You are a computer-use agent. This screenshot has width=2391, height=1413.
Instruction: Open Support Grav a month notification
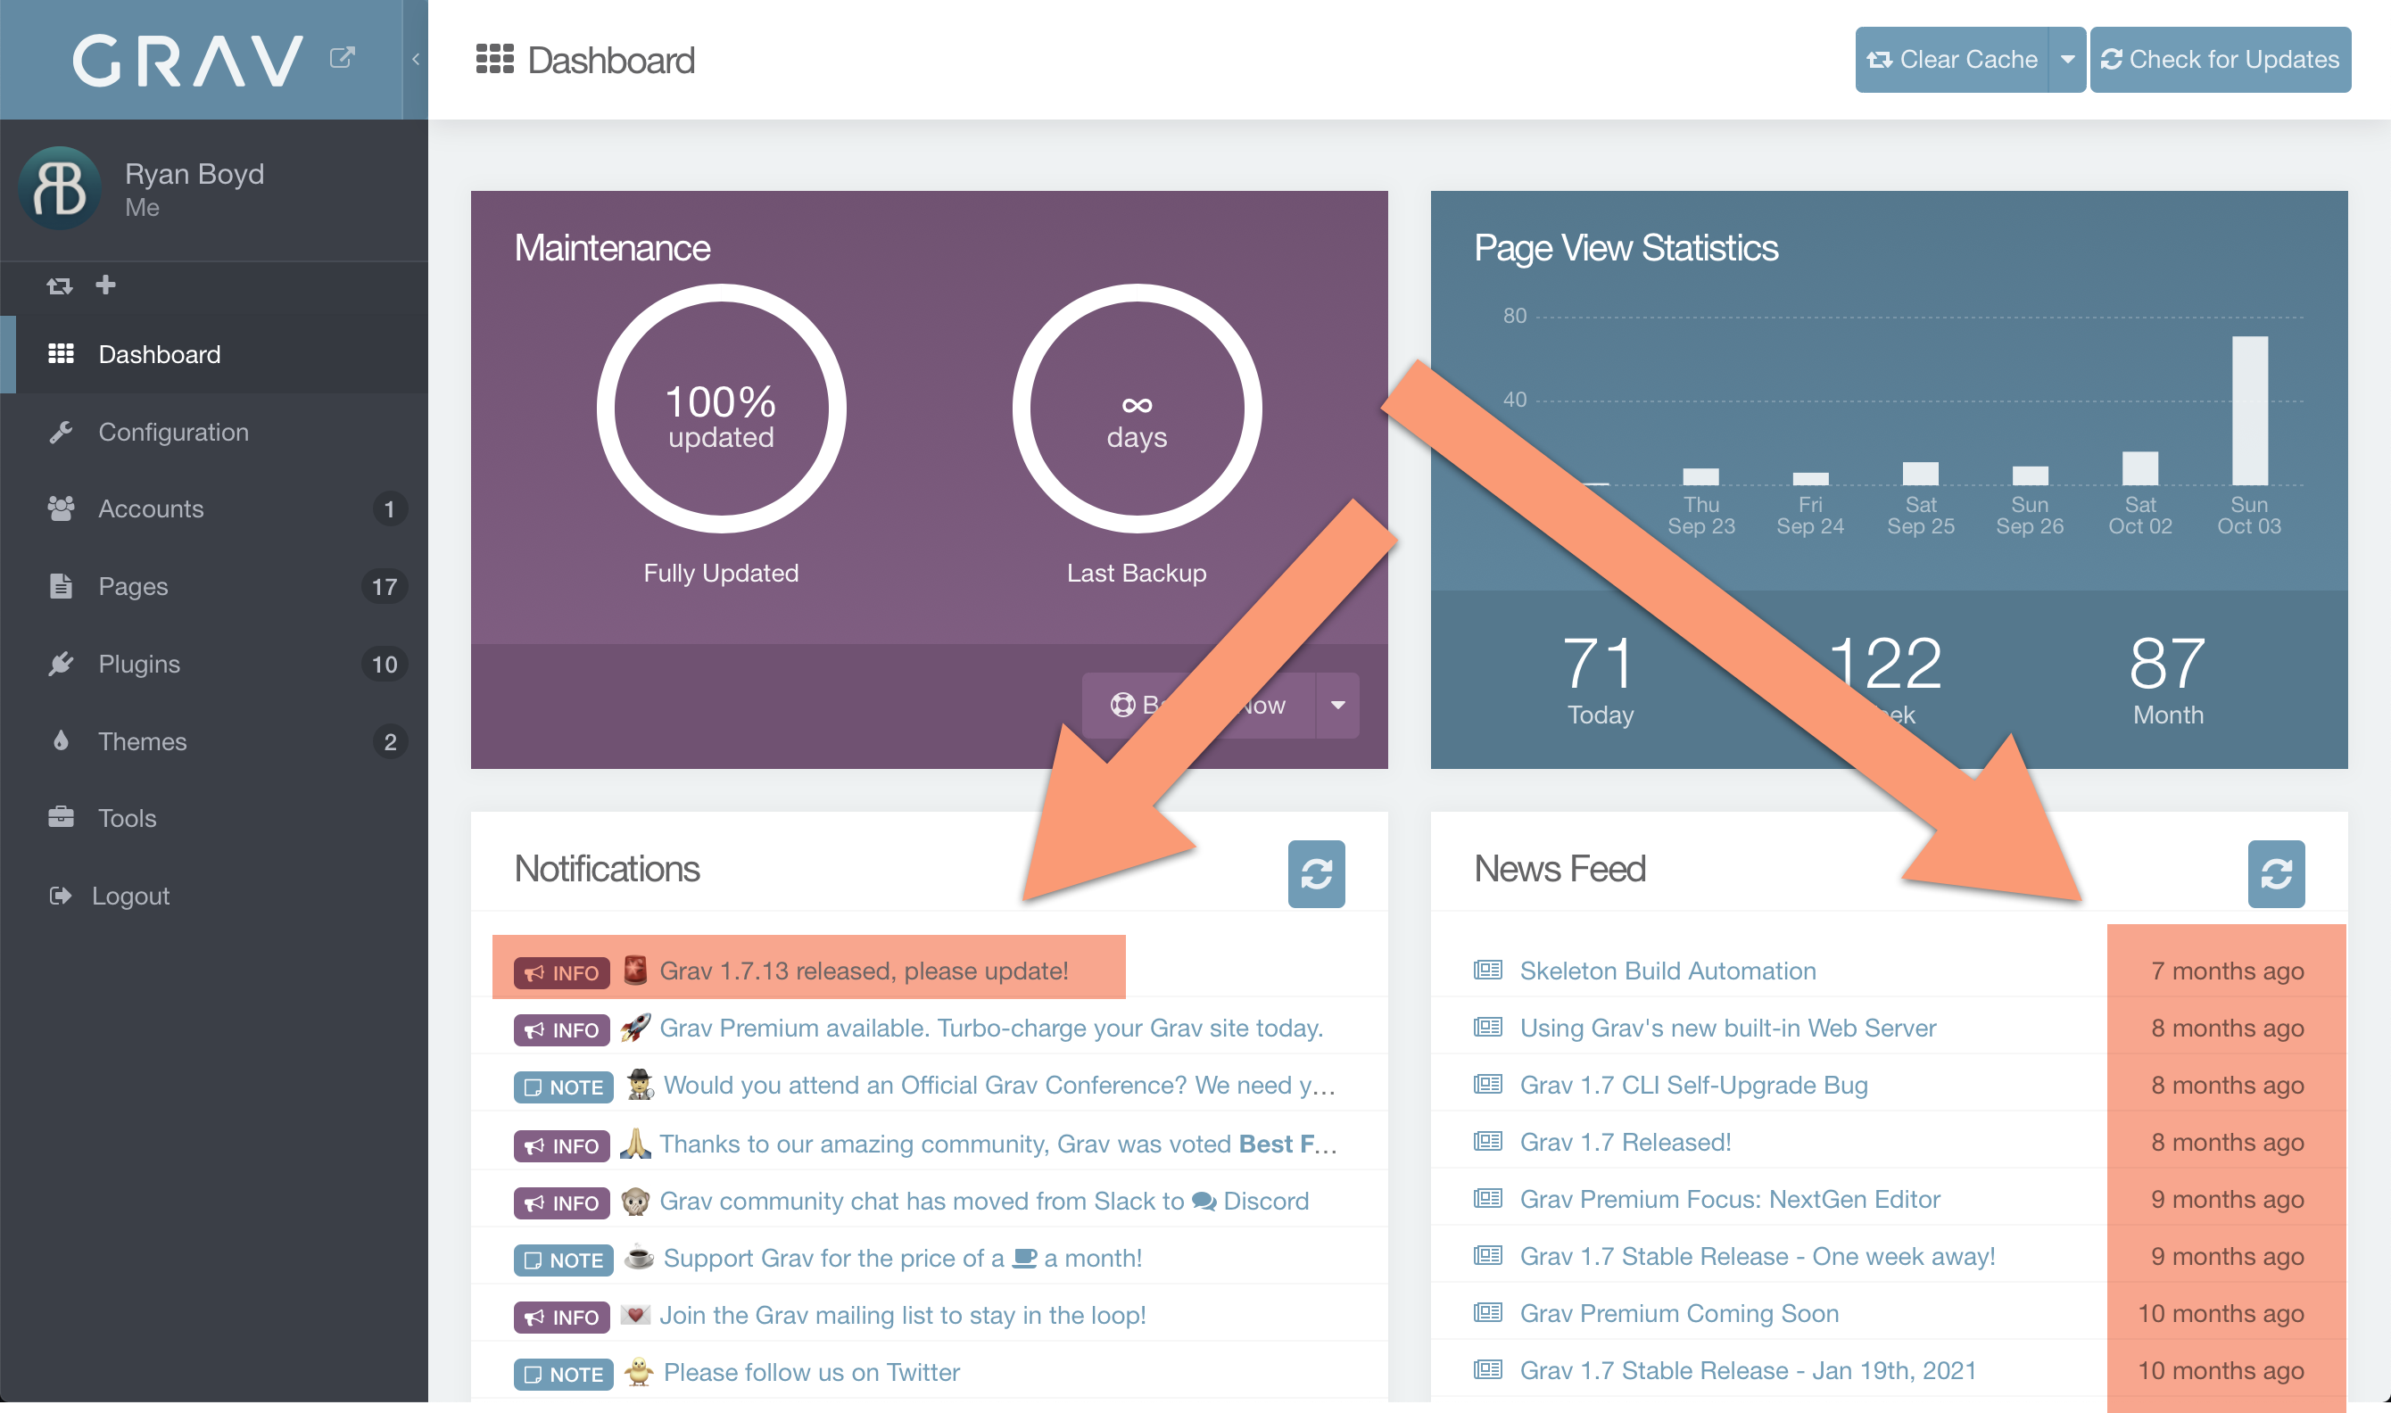point(903,1258)
